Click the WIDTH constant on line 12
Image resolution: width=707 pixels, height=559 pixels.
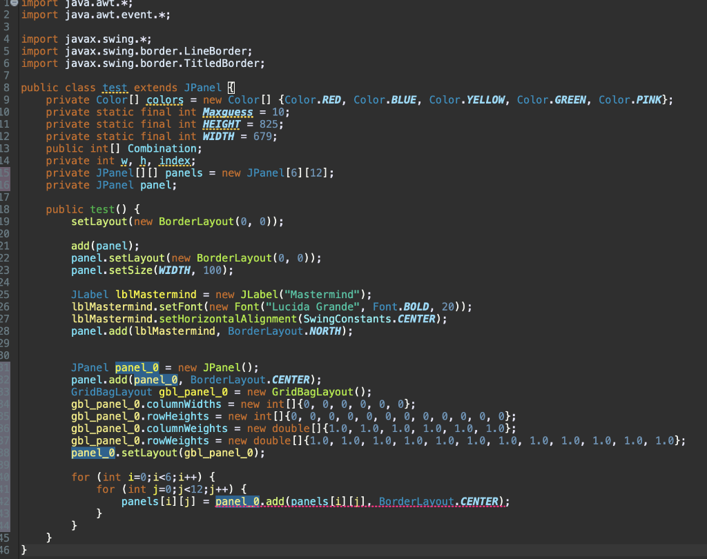(218, 136)
